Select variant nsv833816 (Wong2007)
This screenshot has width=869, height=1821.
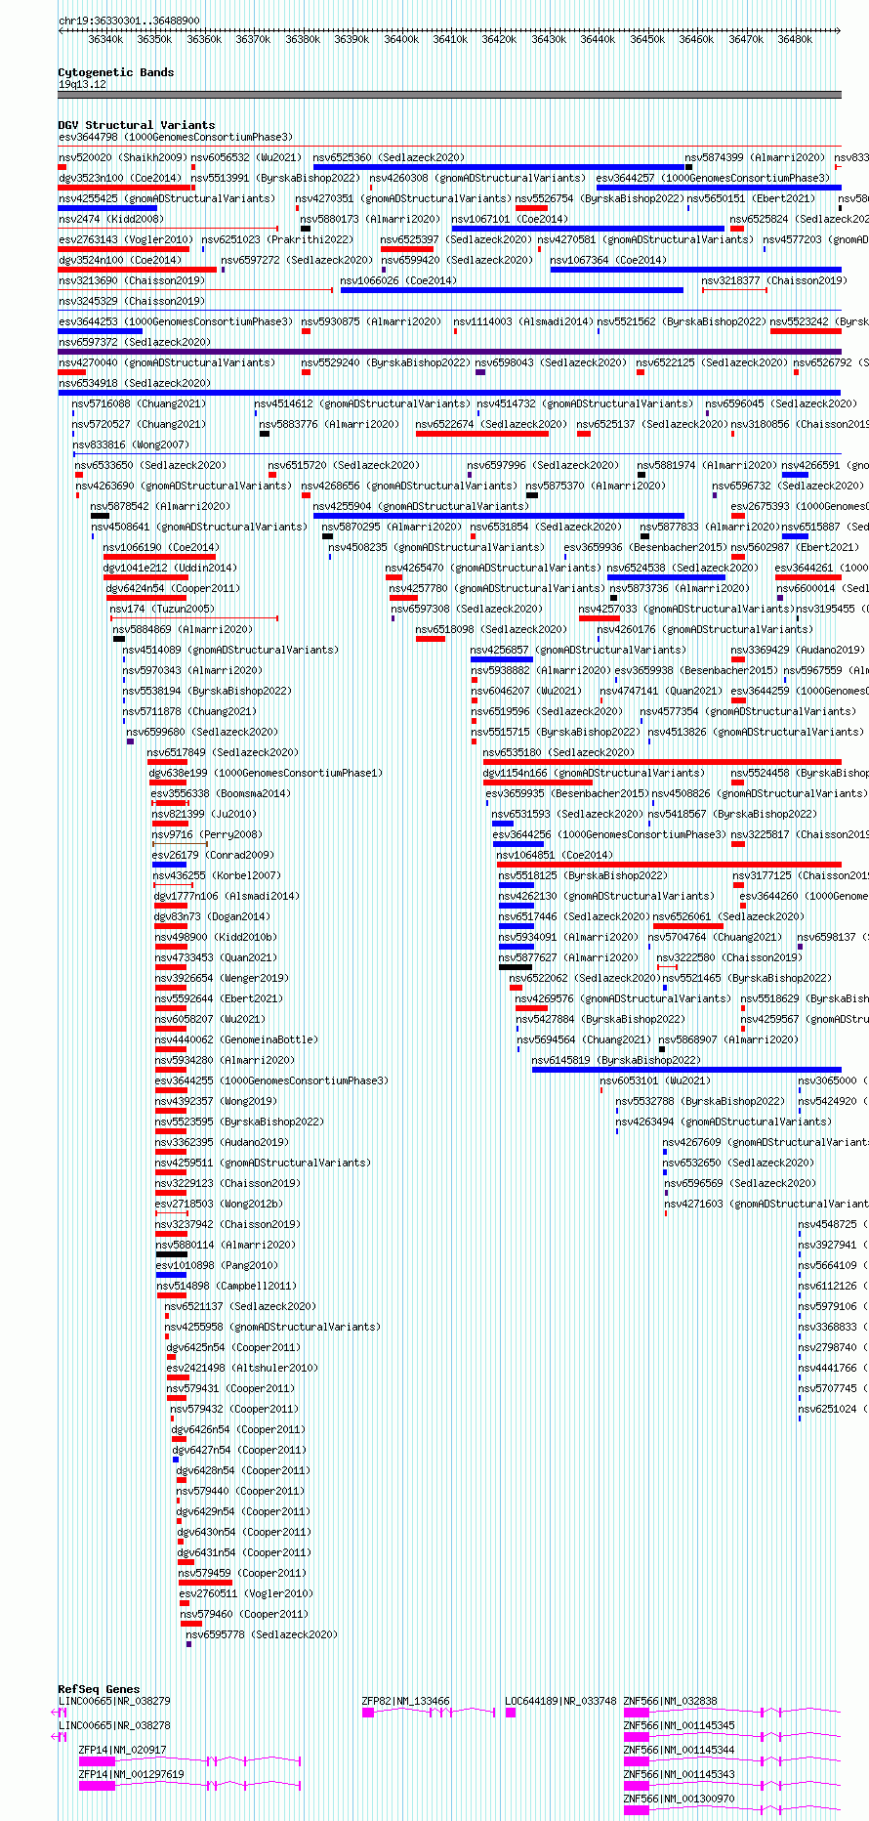point(131,445)
